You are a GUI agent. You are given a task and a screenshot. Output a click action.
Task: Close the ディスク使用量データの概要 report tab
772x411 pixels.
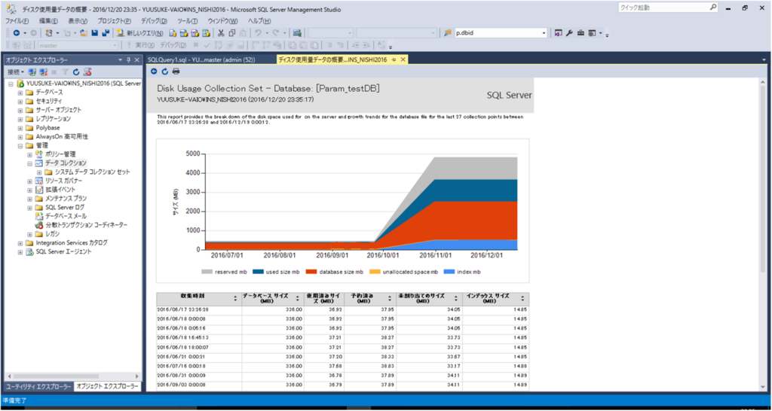coord(403,59)
